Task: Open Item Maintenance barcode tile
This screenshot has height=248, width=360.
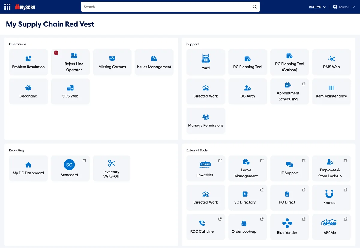Action: [331, 92]
